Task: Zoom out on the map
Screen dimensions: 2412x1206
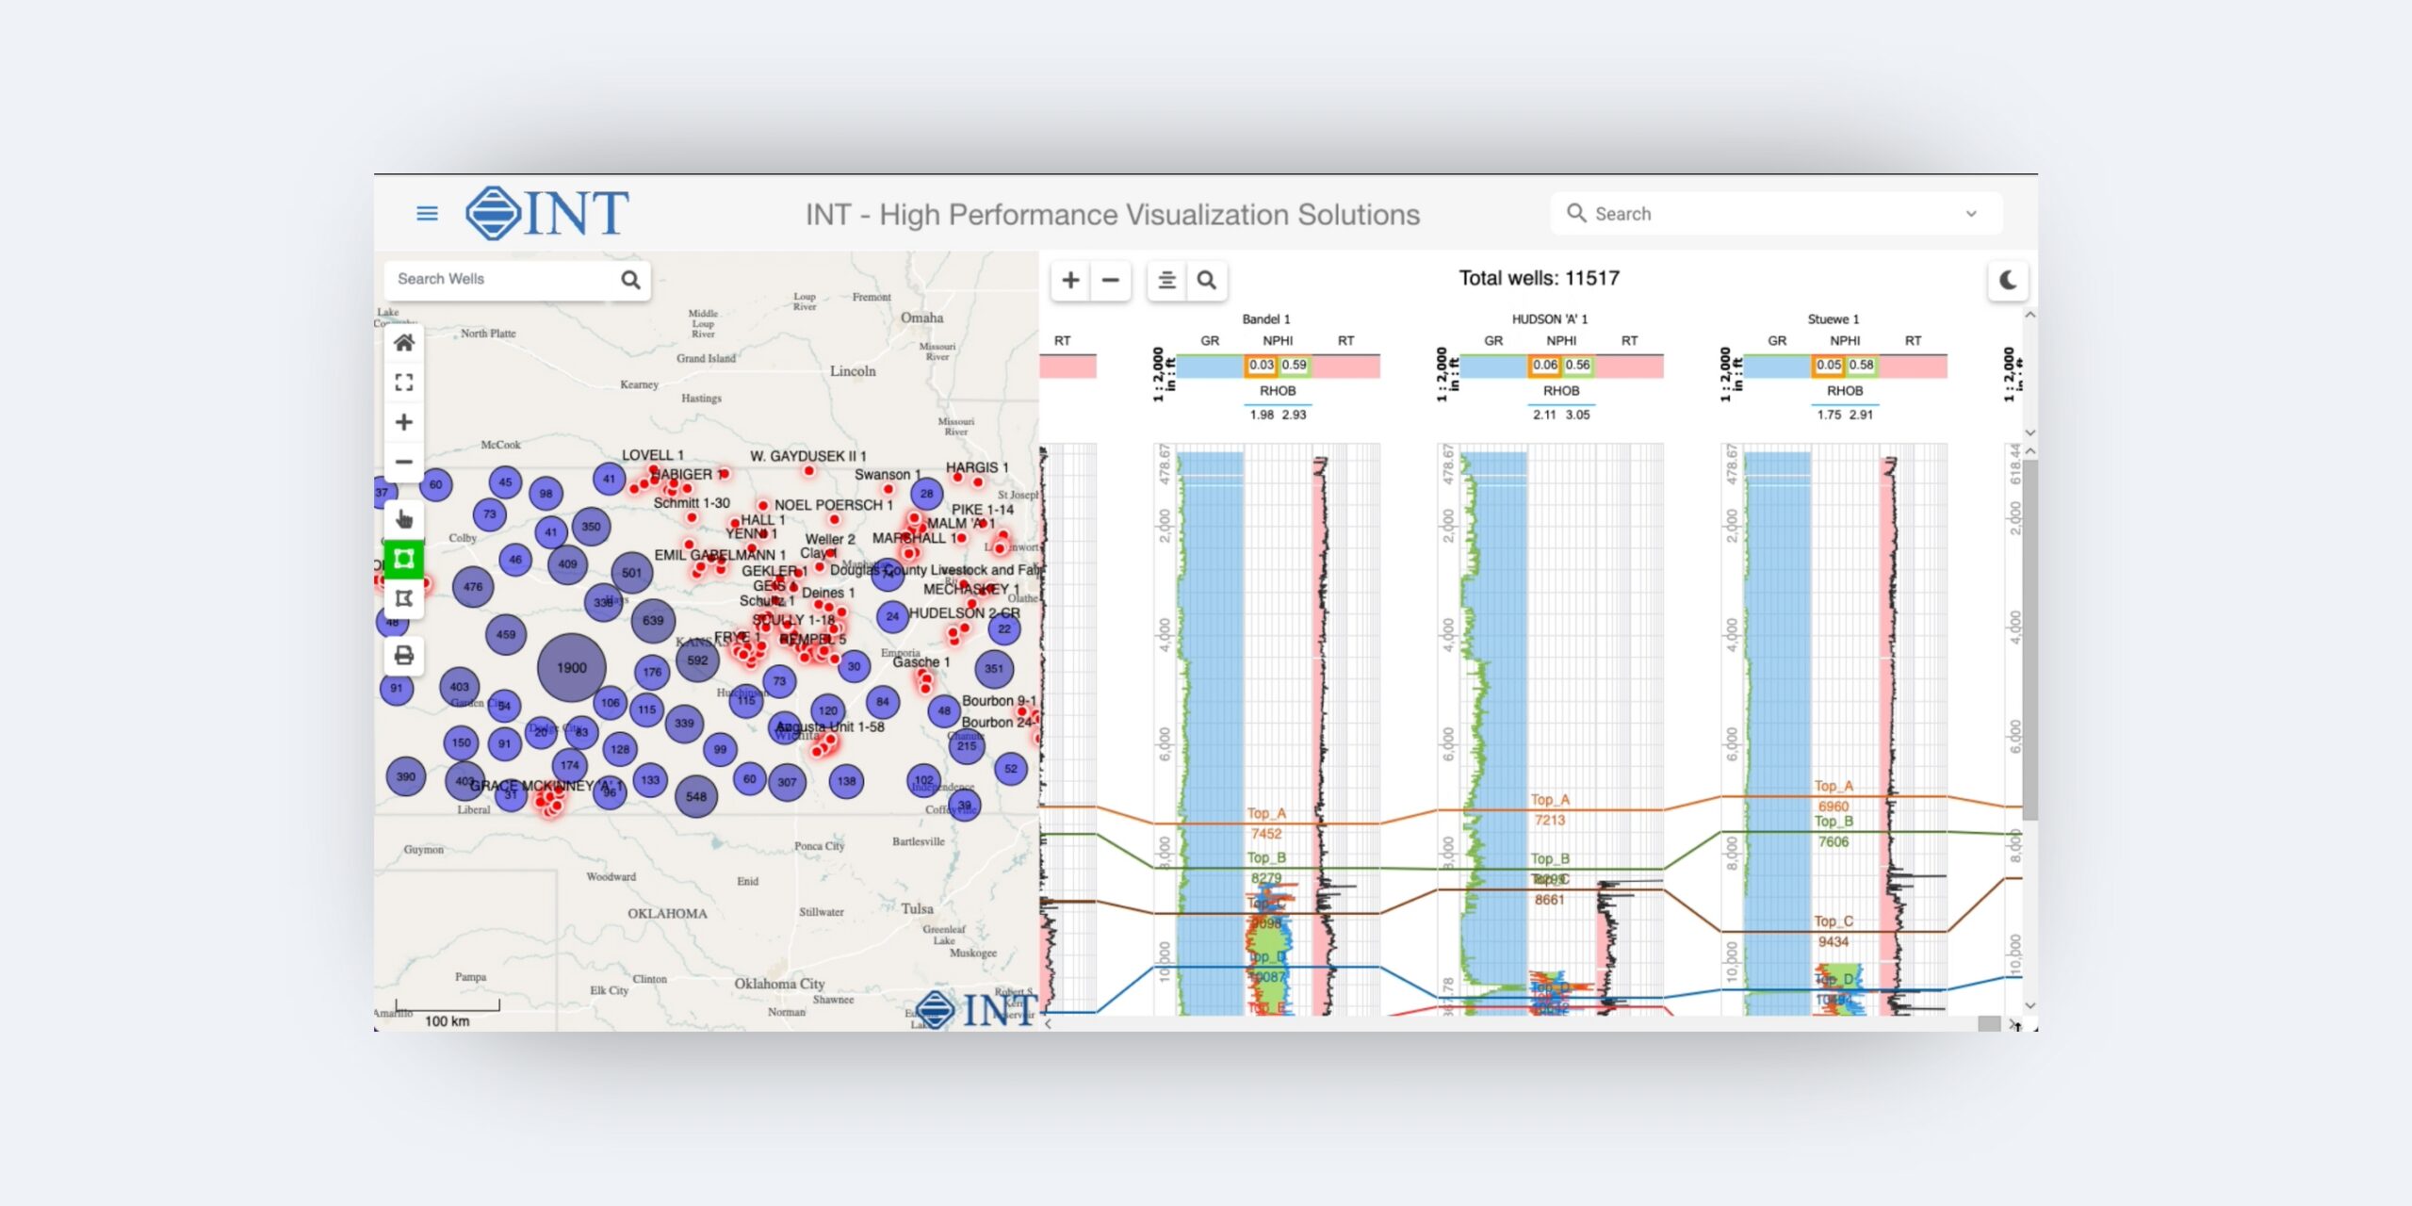Action: click(404, 462)
